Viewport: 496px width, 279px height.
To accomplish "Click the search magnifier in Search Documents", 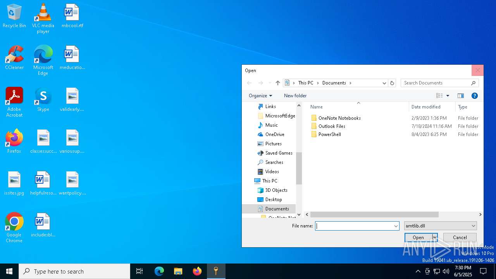I will tap(473, 83).
